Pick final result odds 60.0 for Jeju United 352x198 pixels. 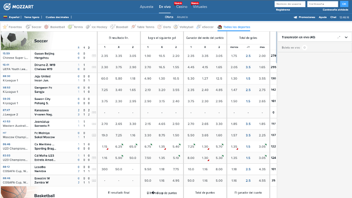[105, 79]
